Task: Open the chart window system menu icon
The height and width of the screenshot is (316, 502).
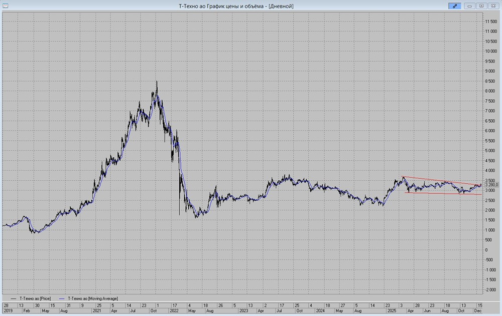Action: (x=5, y=6)
